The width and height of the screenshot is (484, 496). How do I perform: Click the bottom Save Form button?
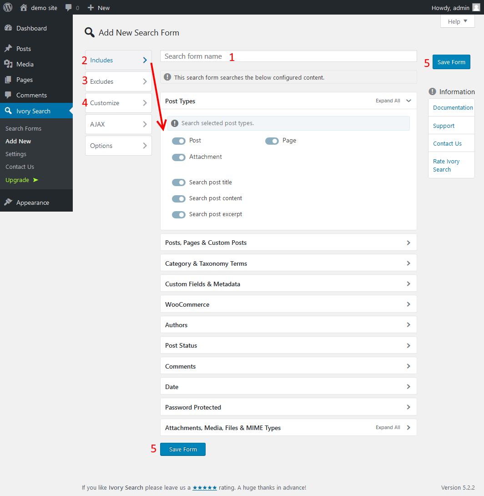[183, 449]
